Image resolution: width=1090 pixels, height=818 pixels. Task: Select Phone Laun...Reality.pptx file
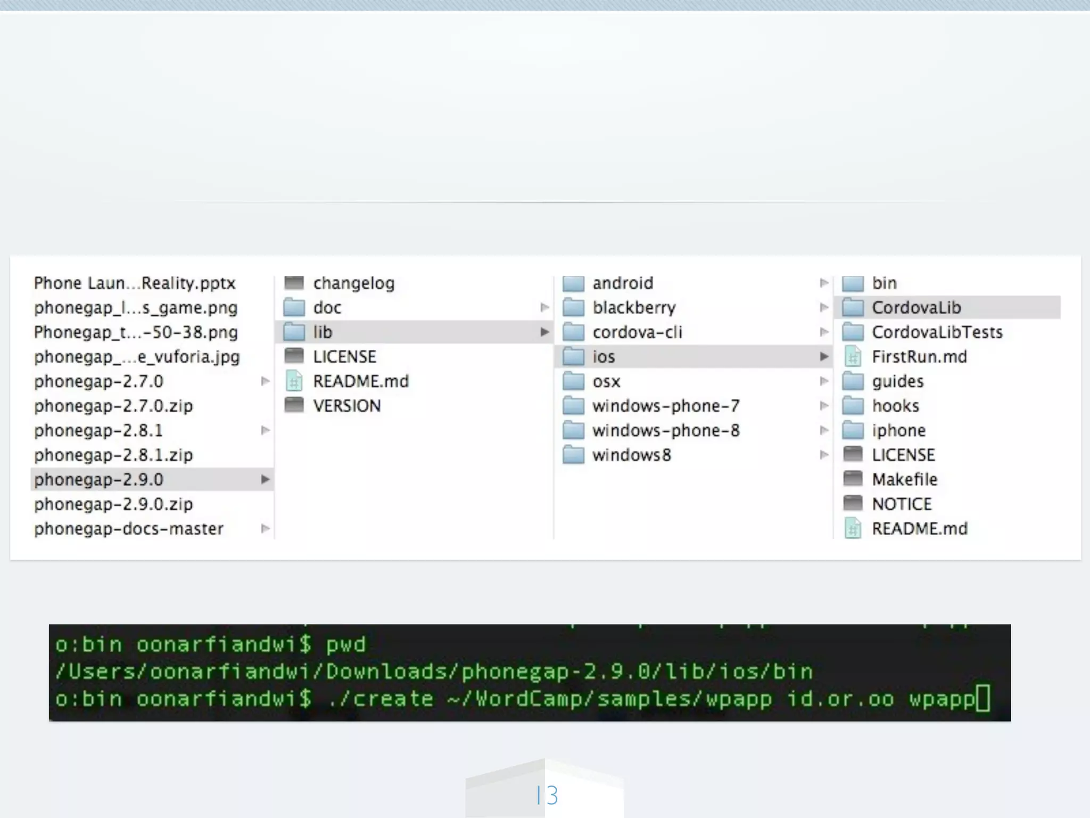(134, 283)
